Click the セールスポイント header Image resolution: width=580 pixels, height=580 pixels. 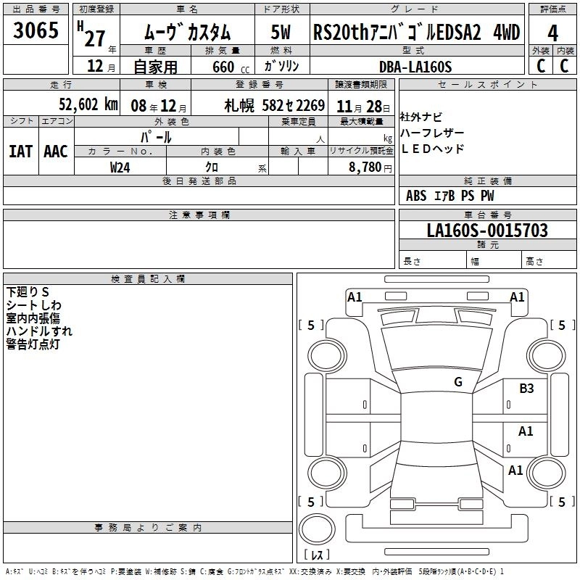click(487, 84)
